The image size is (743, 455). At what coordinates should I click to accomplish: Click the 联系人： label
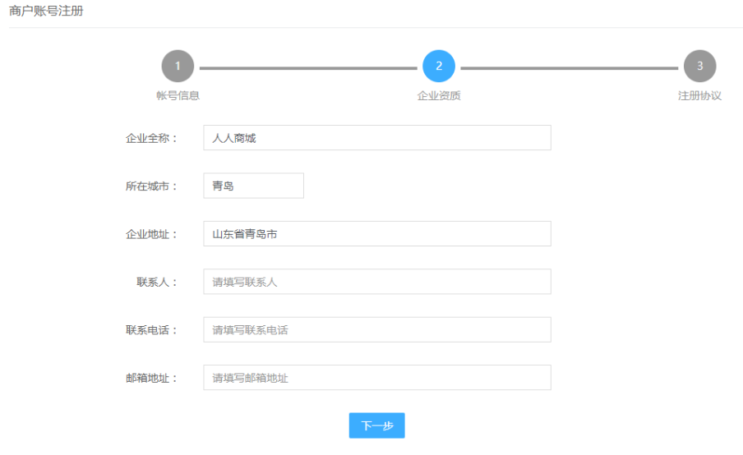[x=157, y=283]
